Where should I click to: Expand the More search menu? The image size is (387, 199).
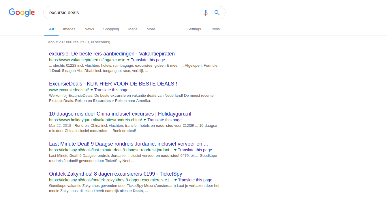[x=151, y=29]
